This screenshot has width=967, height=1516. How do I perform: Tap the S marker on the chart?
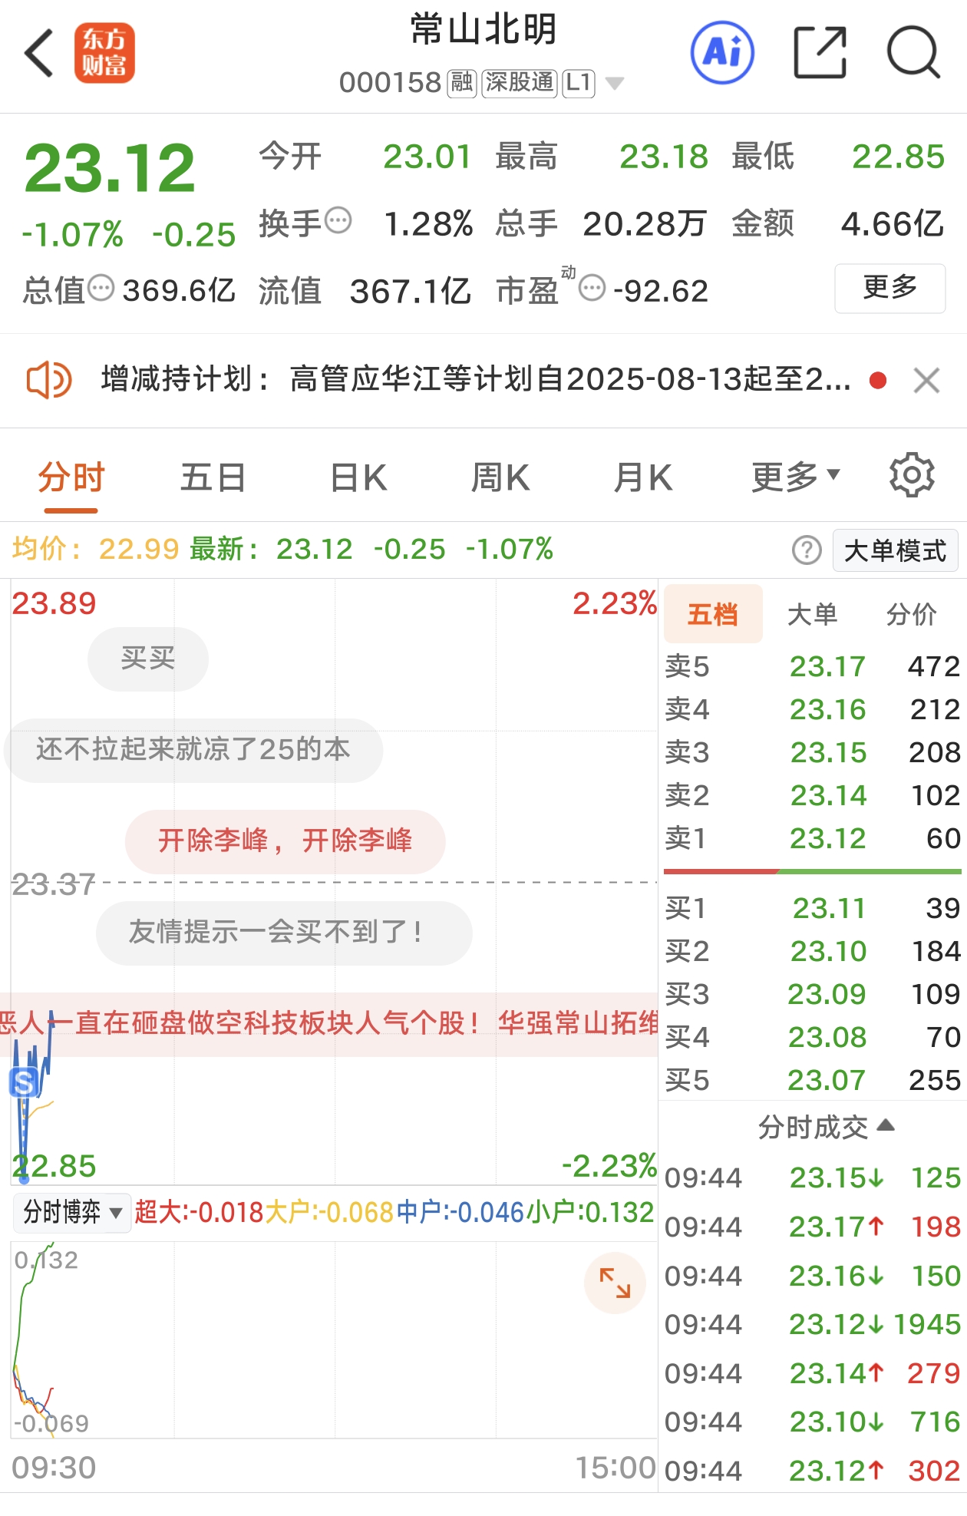tap(23, 1082)
